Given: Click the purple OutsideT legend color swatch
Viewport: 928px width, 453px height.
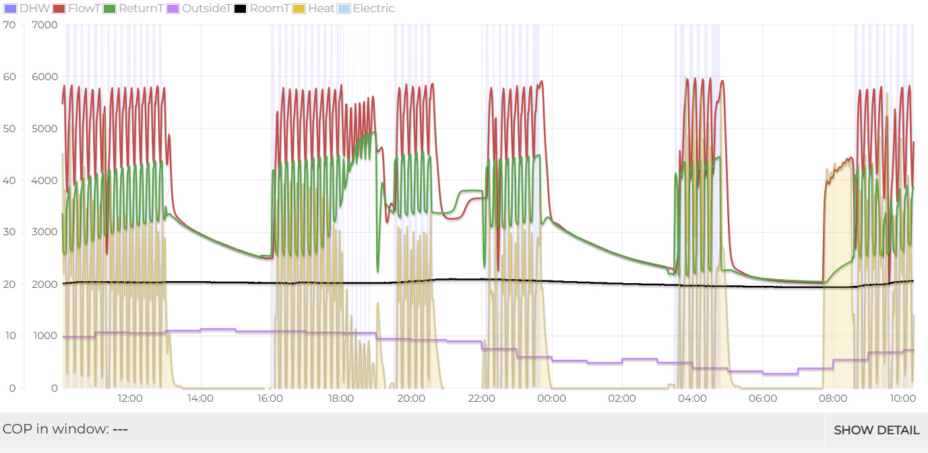Looking at the screenshot, I should (172, 9).
